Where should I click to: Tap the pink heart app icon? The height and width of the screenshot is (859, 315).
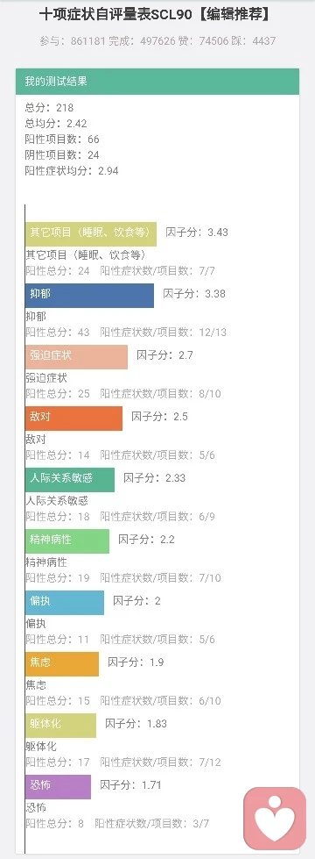point(275,818)
